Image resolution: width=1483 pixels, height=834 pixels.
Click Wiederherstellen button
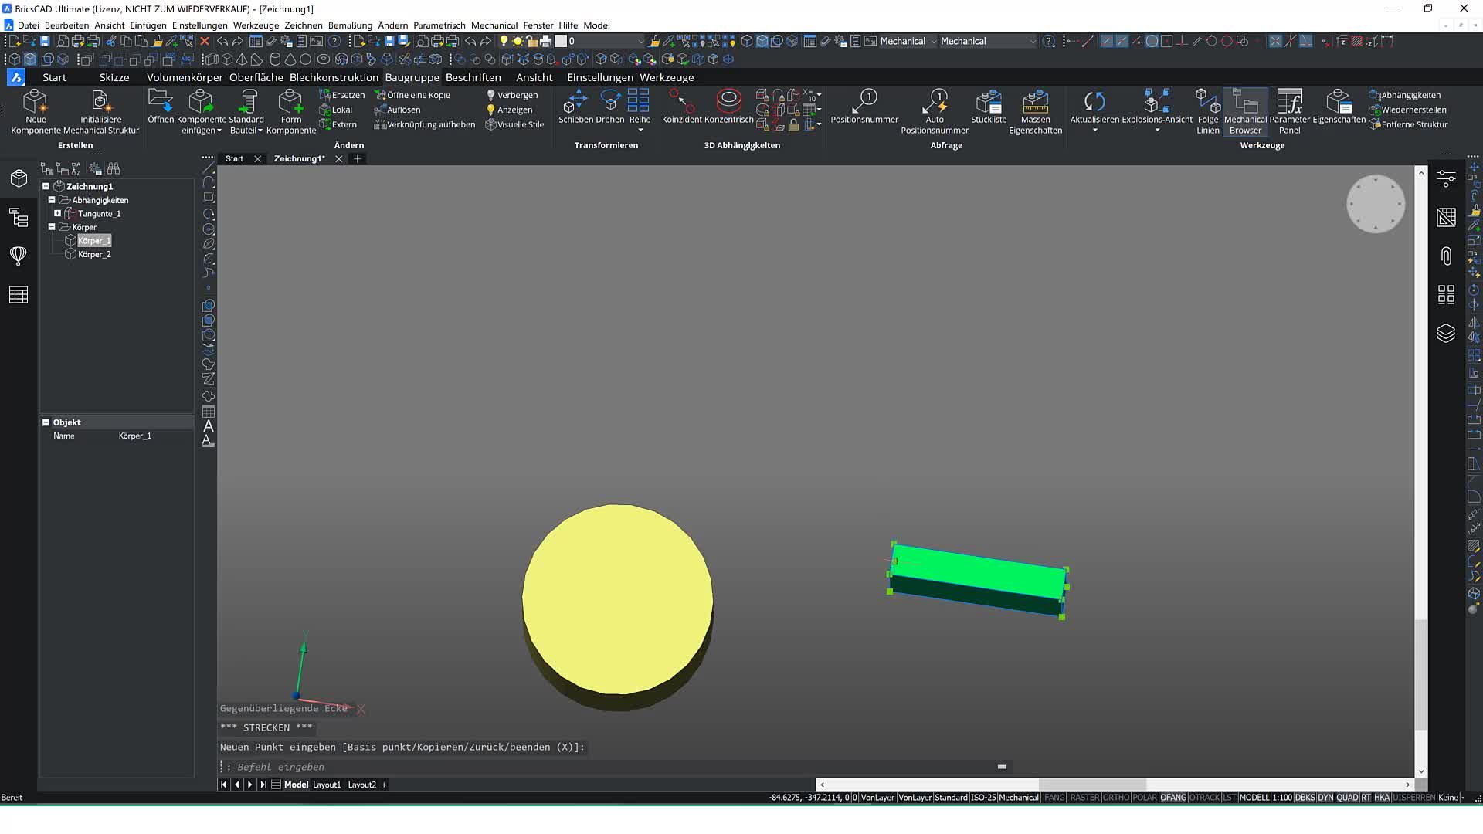(x=1407, y=110)
